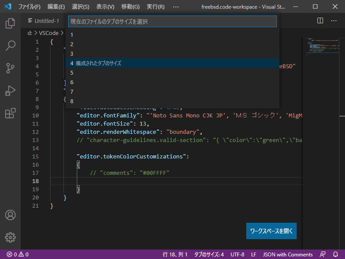Select tab size 4 option
The image size is (345, 259).
(172, 63)
